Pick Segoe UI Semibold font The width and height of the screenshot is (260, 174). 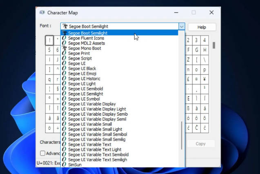tap(120, 89)
